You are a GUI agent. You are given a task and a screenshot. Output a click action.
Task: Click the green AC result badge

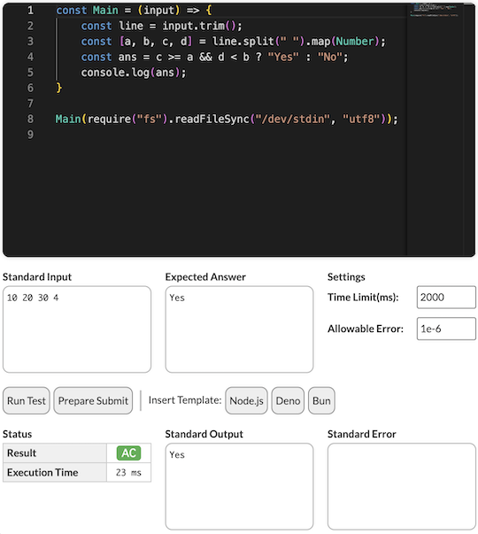coord(128,453)
